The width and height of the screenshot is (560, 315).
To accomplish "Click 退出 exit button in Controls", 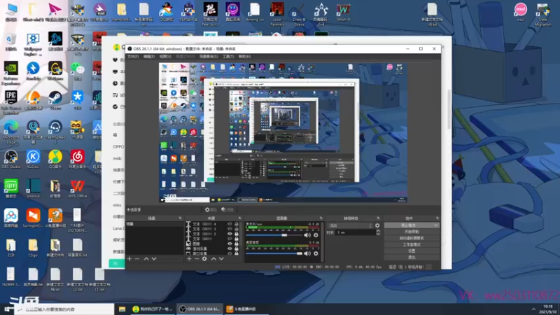I will click(x=412, y=257).
